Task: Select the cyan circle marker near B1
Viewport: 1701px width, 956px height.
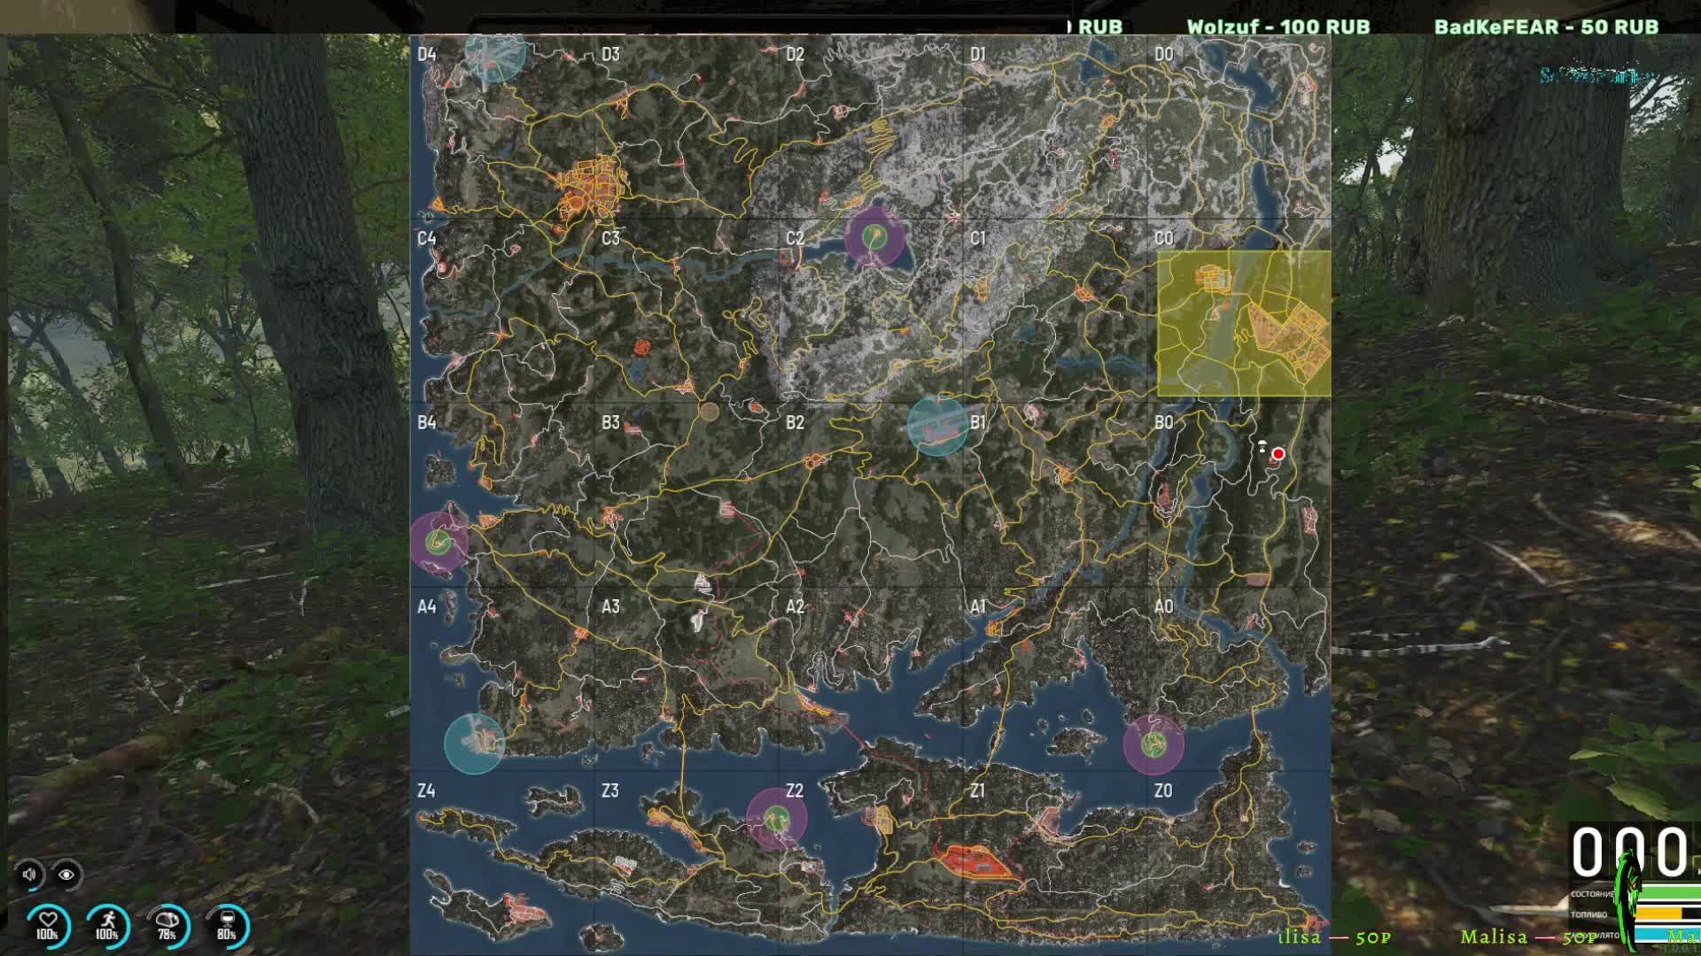Action: pos(937,427)
